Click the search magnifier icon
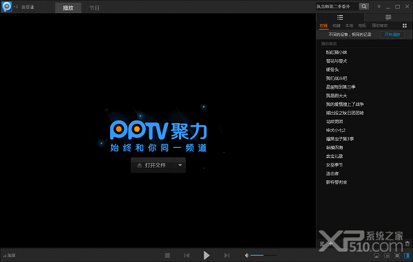The width and height of the screenshot is (413, 262). click(x=363, y=7)
